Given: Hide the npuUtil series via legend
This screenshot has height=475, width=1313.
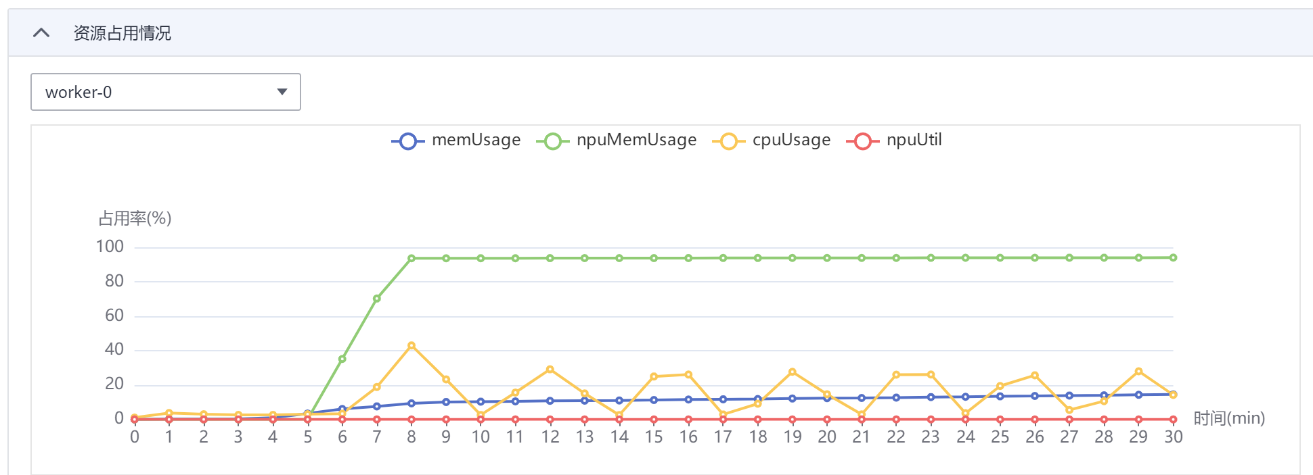Looking at the screenshot, I should click(x=914, y=140).
